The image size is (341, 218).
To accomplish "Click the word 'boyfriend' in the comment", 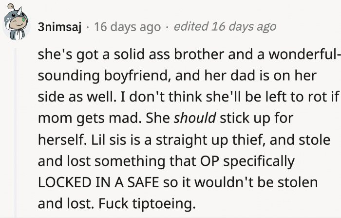I will click(x=136, y=76).
